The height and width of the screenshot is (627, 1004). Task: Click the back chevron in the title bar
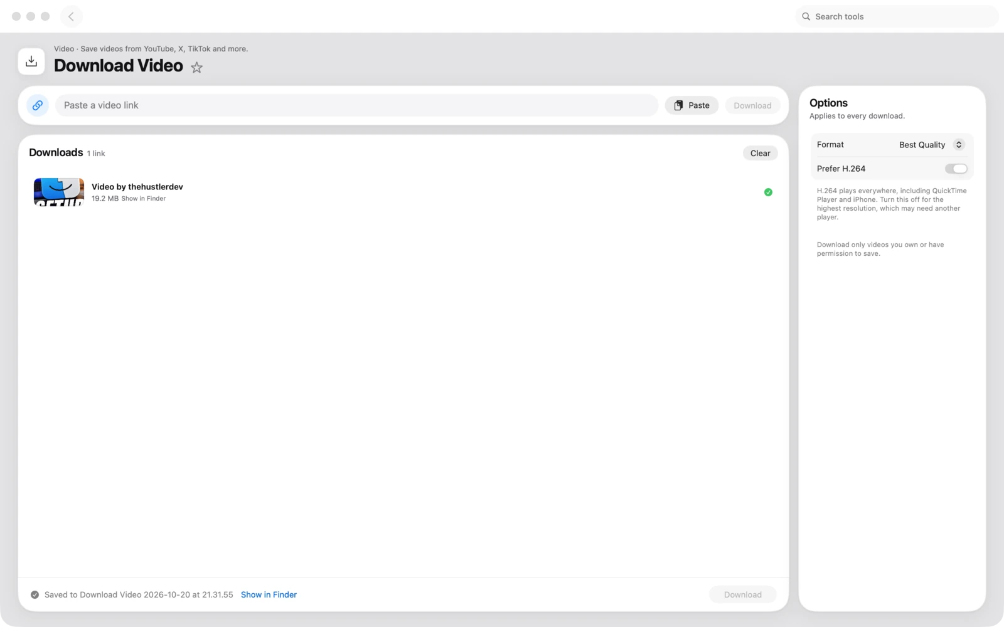(x=72, y=16)
